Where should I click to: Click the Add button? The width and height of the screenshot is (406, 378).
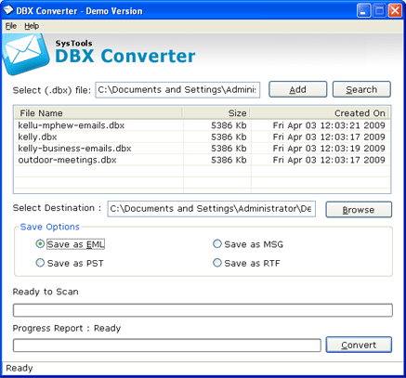tap(297, 89)
